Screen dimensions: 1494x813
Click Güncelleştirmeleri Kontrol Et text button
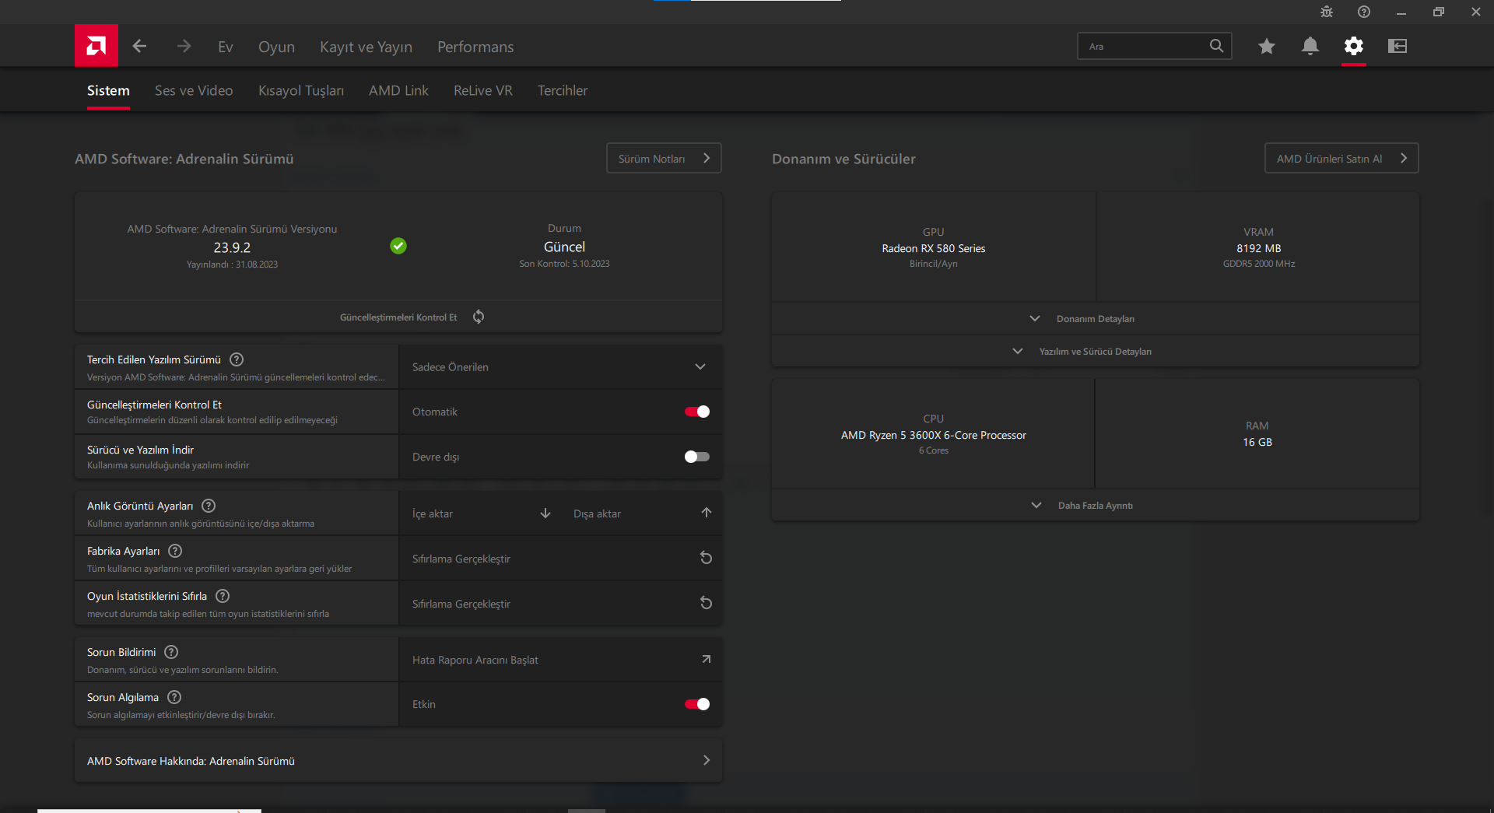(398, 317)
